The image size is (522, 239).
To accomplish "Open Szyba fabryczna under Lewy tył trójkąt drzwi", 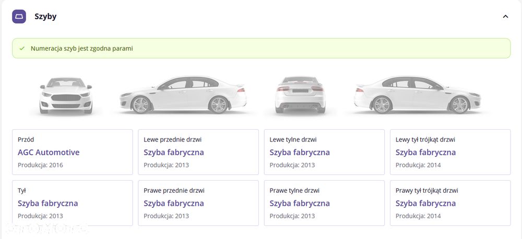I will click(425, 153).
